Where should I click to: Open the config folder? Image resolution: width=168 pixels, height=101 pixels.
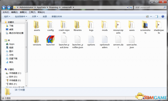(x=50, y=26)
